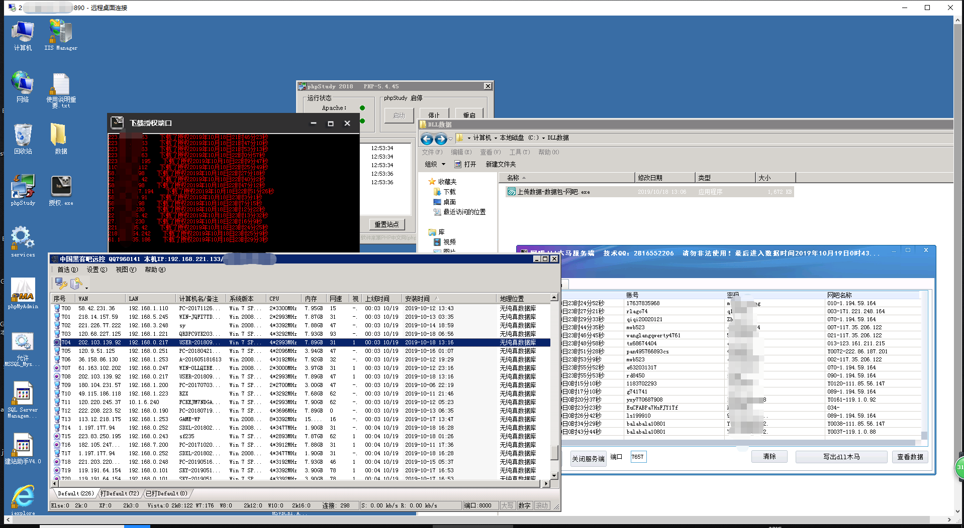
Task: Click the 下载授权端口 console window icon
Action: pos(117,122)
